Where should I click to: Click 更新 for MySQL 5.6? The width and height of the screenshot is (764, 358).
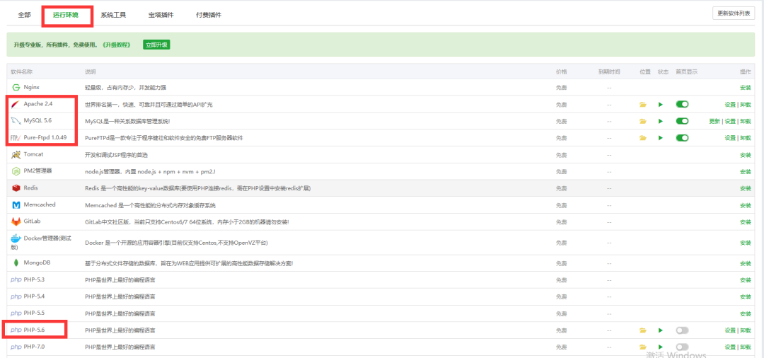point(714,121)
